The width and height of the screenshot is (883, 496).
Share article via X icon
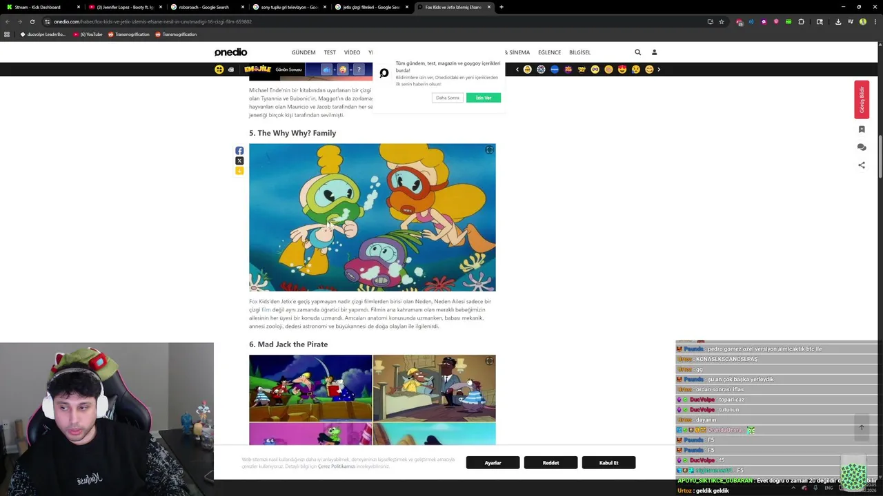(239, 161)
